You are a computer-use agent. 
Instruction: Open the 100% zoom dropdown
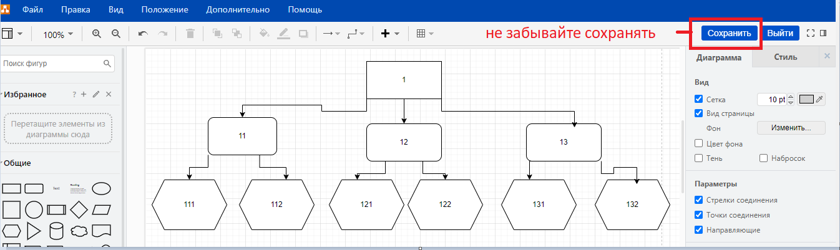[x=58, y=34]
